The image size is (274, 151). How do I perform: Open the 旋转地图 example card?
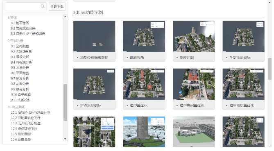coord(194,41)
